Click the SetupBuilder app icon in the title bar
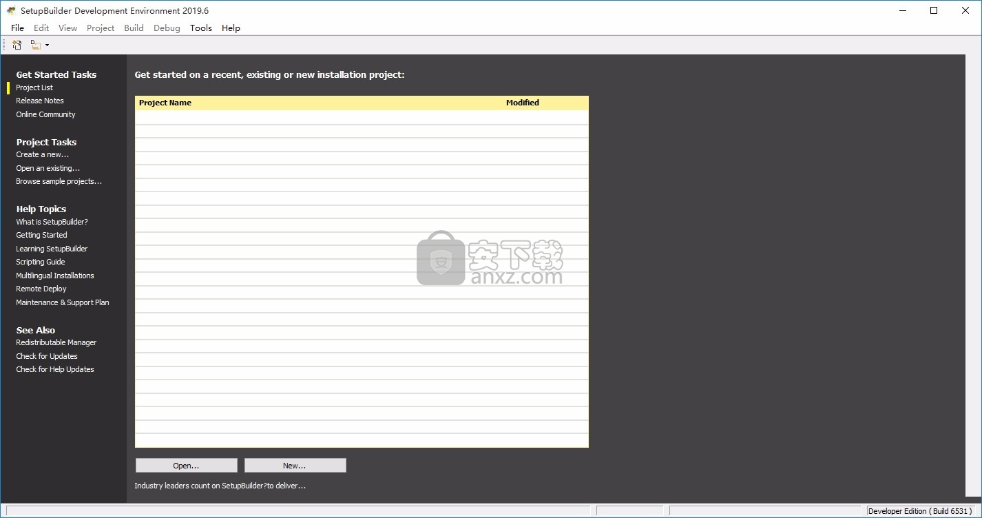Image resolution: width=982 pixels, height=518 pixels. pos(12,10)
